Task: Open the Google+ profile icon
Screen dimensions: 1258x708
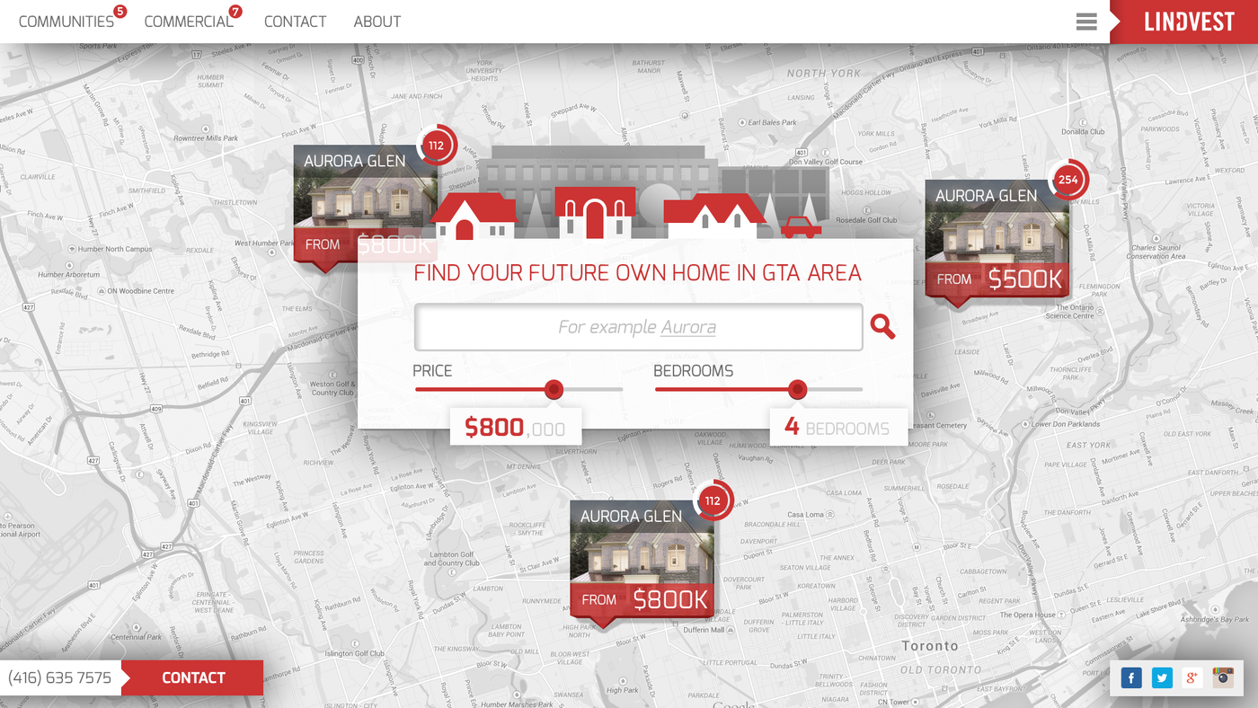Action: coord(1190,677)
